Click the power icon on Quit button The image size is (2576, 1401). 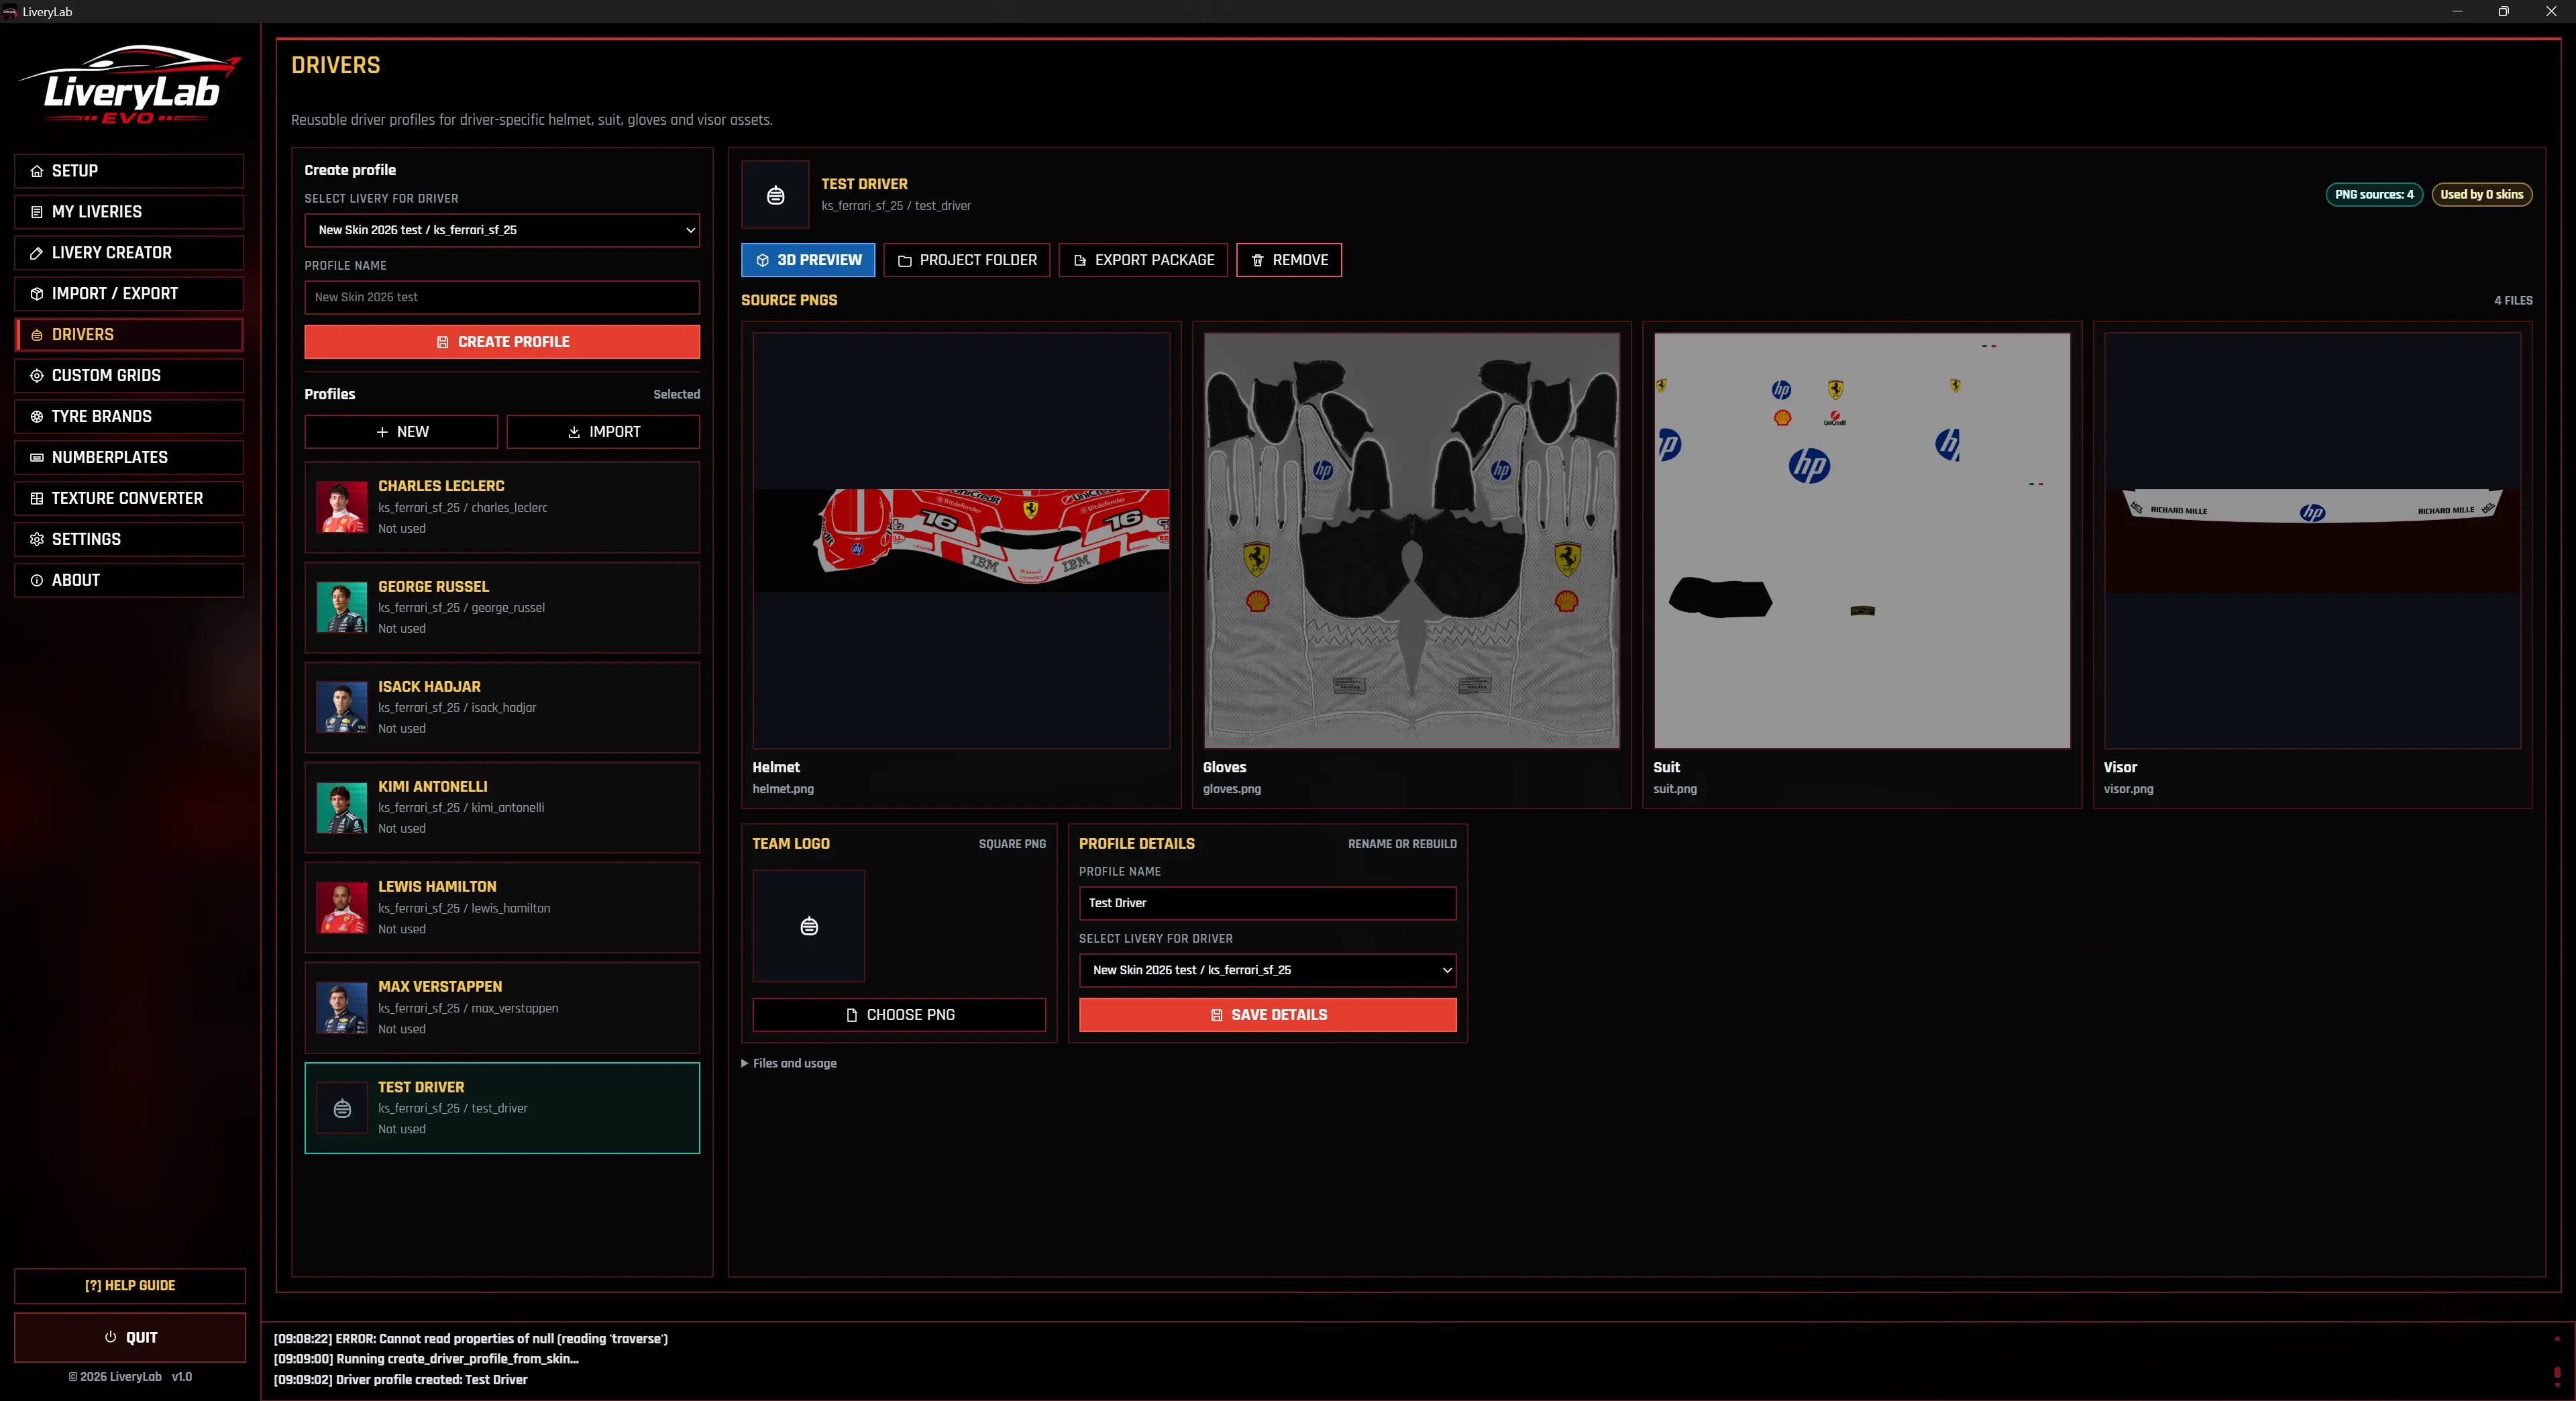[111, 1337]
